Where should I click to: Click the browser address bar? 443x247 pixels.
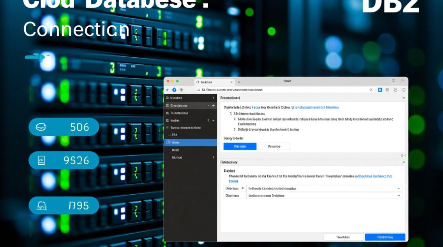[x=283, y=90]
